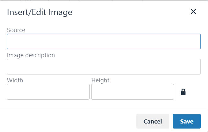The image size is (208, 132).
Task: Activate the highlighted Source input
Action: click(x=104, y=41)
